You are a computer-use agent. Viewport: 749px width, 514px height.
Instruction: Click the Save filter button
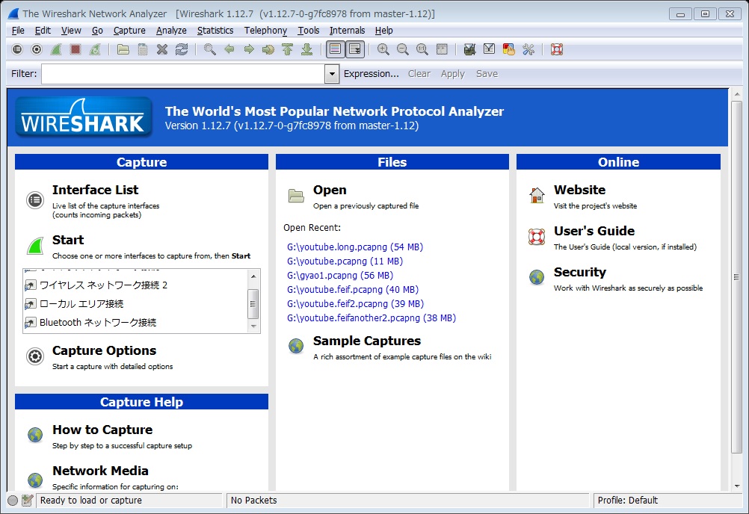click(x=487, y=74)
